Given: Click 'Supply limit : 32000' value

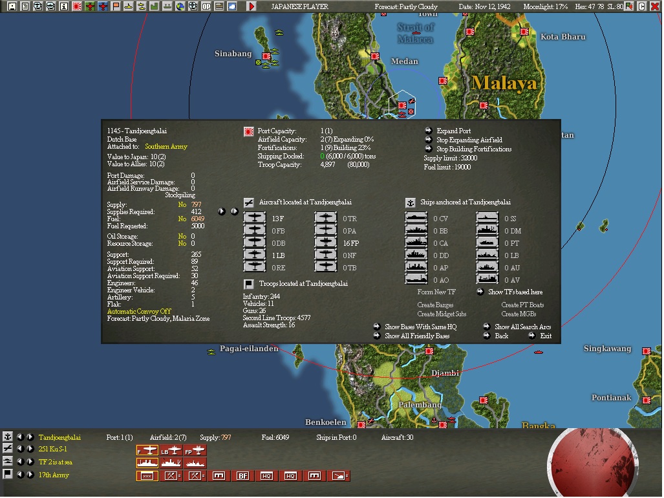Looking at the screenshot, I should (x=451, y=158).
